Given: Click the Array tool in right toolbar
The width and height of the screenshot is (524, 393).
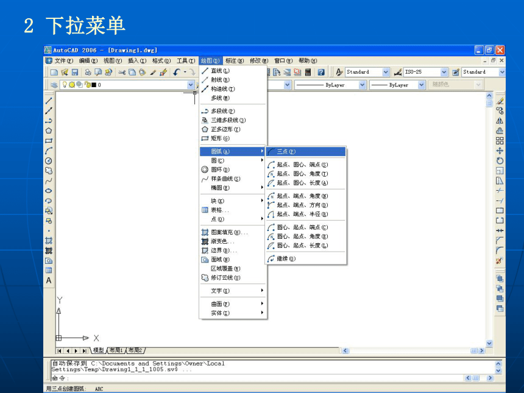Looking at the screenshot, I should 500,141.
